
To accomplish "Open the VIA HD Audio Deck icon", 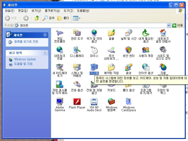I will click(94, 102).
